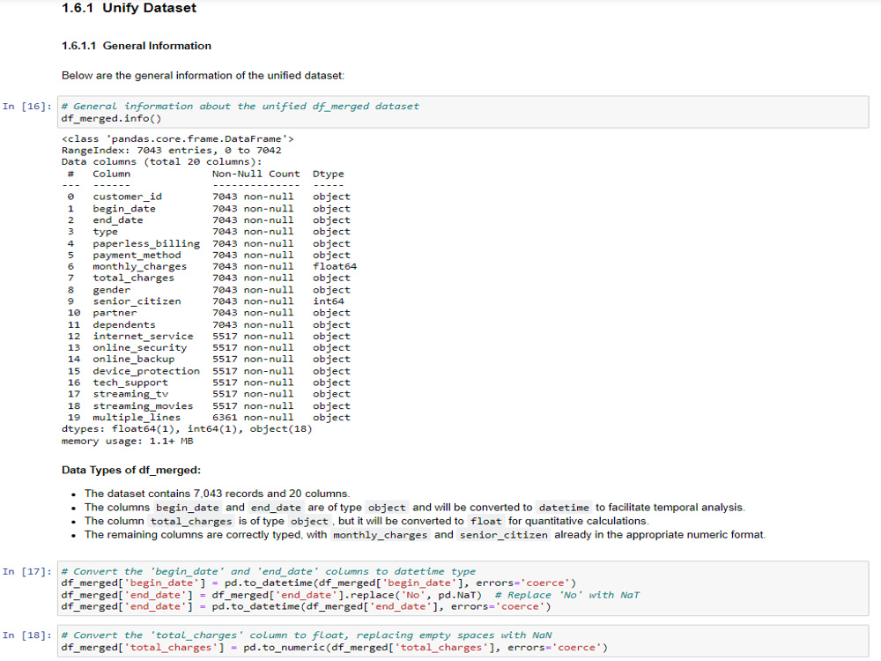The width and height of the screenshot is (881, 661).
Task: Click the 'internet_service' column row
Action: pyautogui.click(x=209, y=336)
